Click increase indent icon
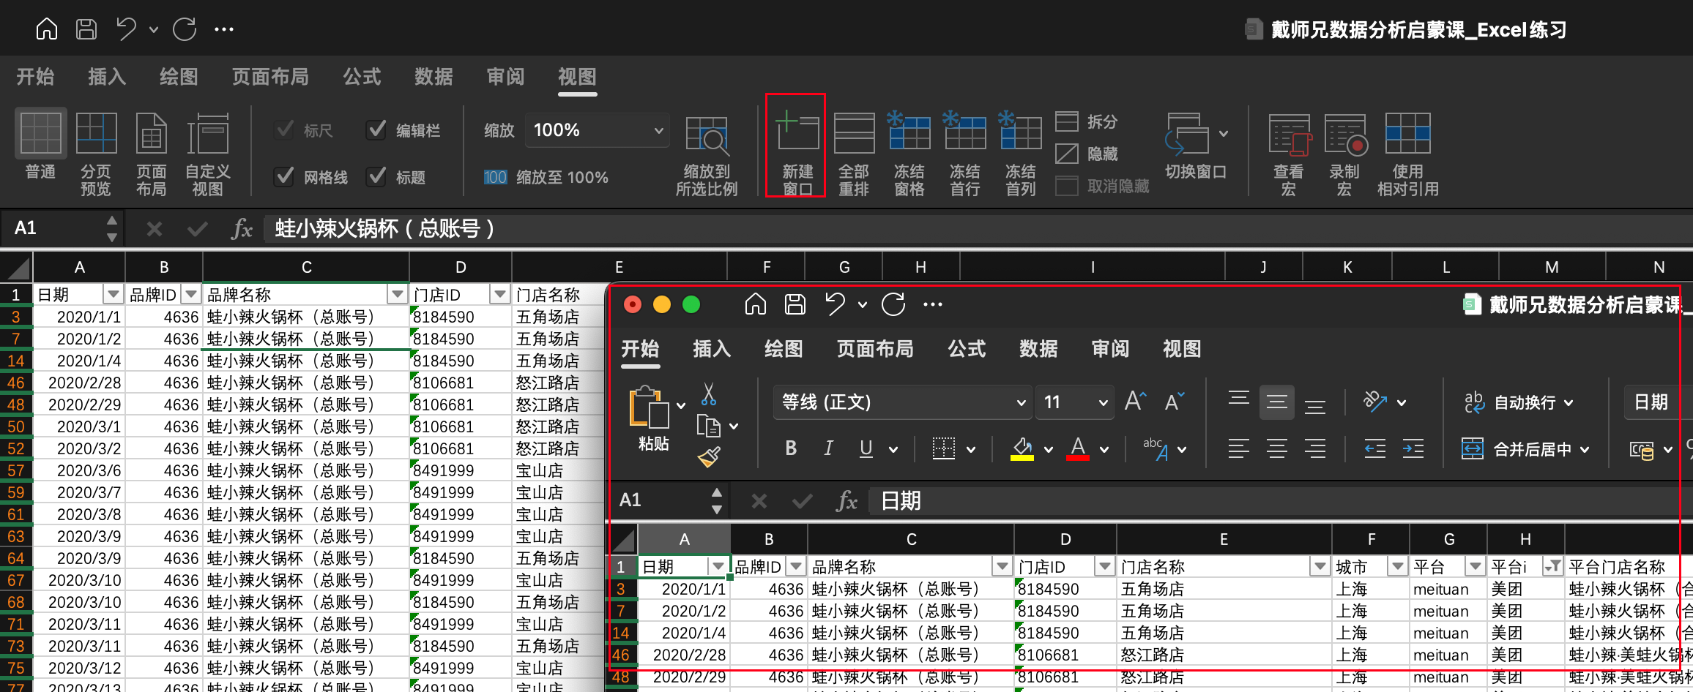Viewport: 1693px width, 692px height. pos(1413,448)
